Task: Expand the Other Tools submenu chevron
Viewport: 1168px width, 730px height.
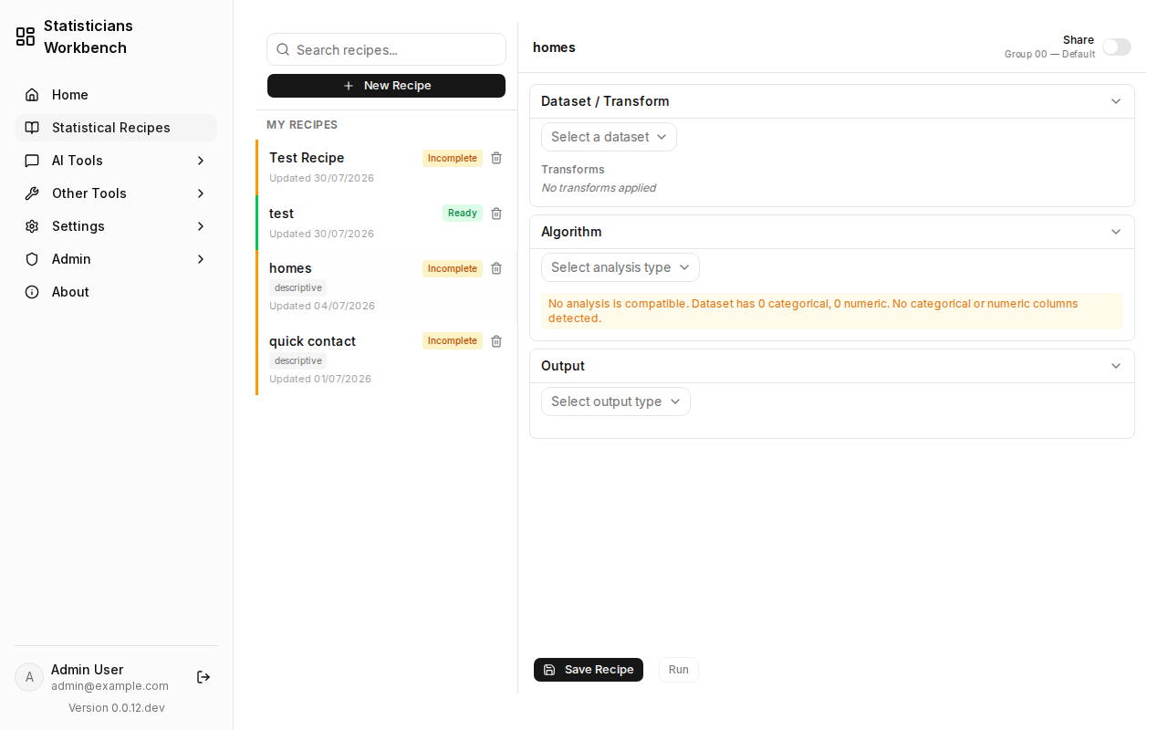Action: pos(201,193)
